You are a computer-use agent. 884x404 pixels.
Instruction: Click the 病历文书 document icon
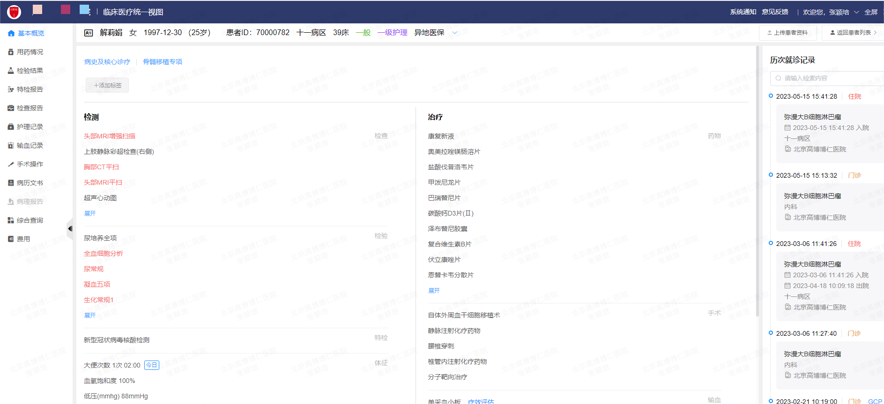tap(11, 183)
